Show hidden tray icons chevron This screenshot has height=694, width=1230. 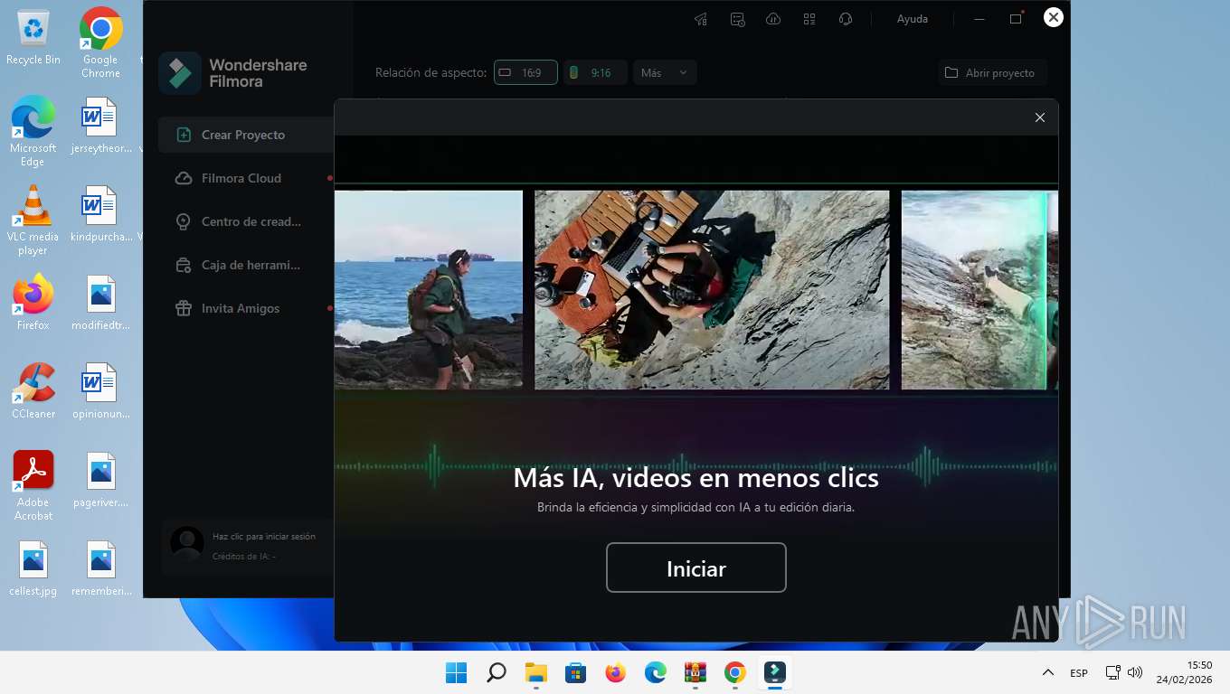1047,672
